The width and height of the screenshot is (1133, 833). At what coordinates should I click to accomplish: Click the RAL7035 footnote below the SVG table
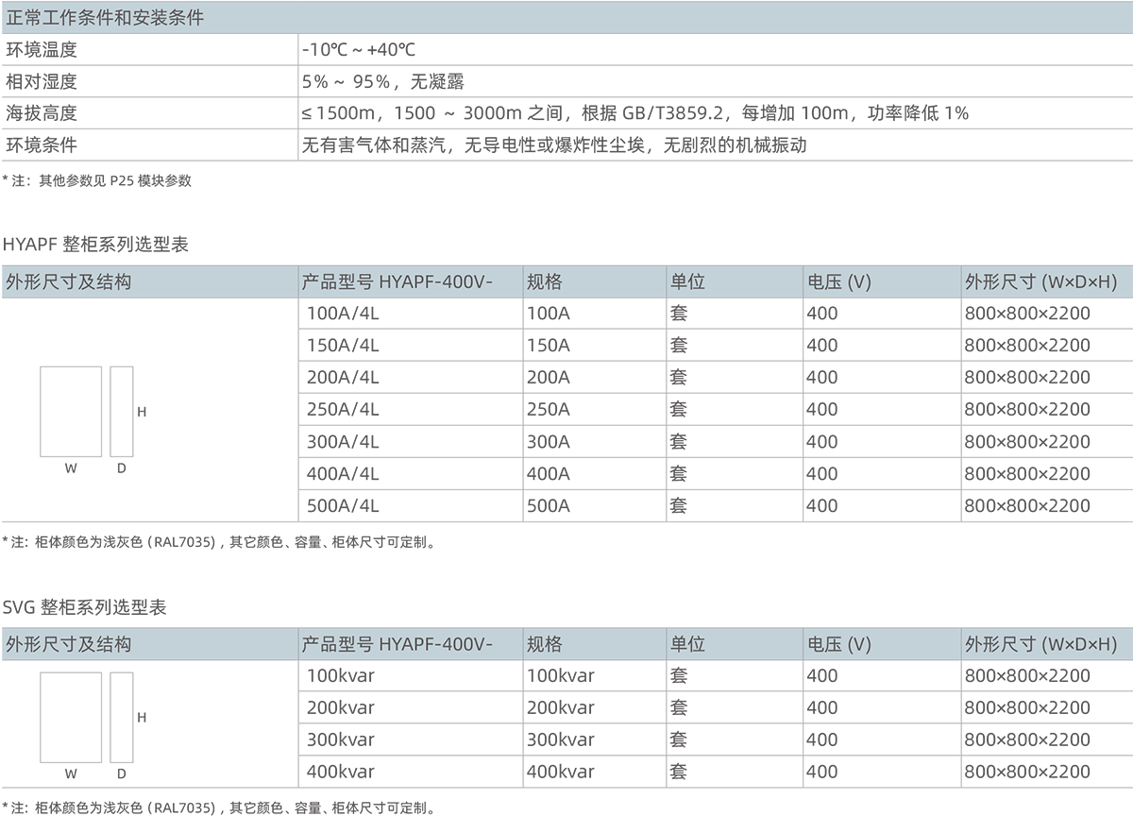(x=219, y=809)
